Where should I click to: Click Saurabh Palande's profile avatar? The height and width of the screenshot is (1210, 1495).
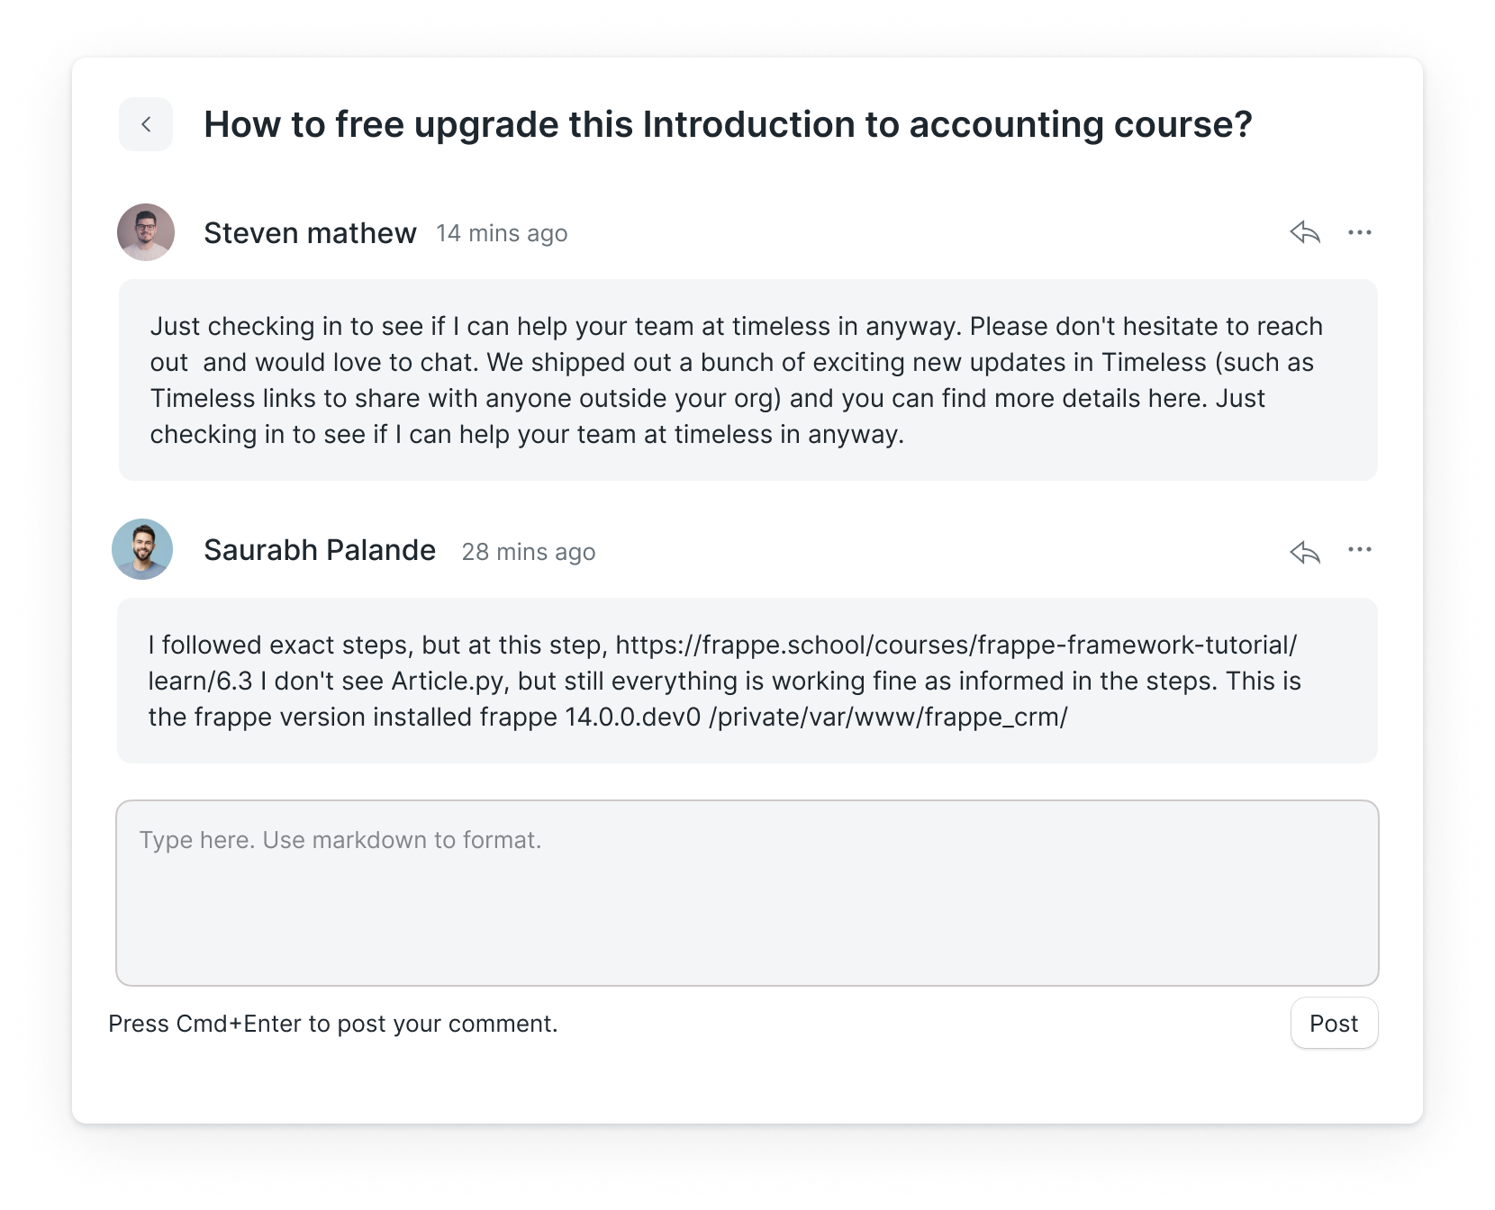click(x=142, y=549)
